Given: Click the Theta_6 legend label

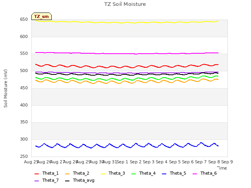Looking at the screenshot, I should coord(208,173).
